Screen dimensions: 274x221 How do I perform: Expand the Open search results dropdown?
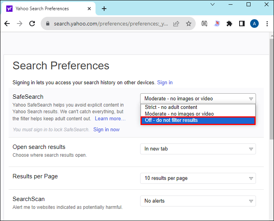[198, 149]
